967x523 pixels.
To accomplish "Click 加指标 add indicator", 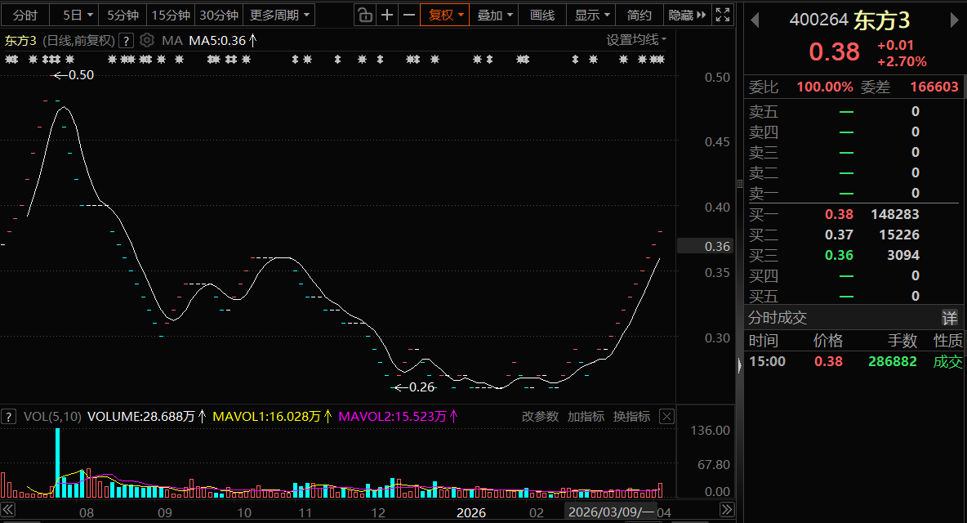I will click(x=586, y=416).
